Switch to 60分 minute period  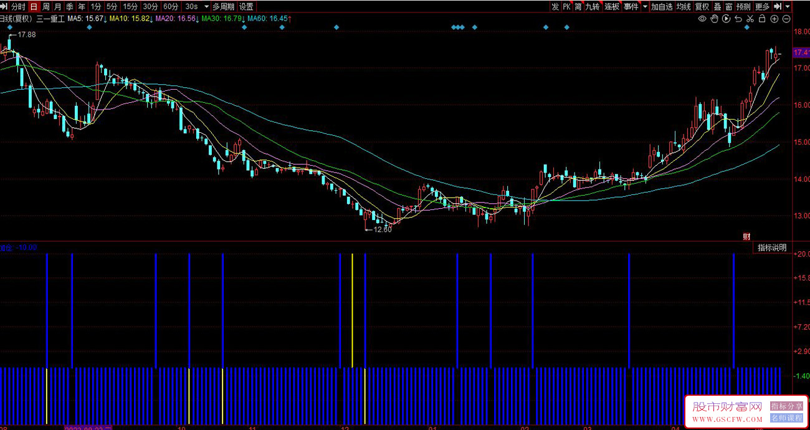171,6
